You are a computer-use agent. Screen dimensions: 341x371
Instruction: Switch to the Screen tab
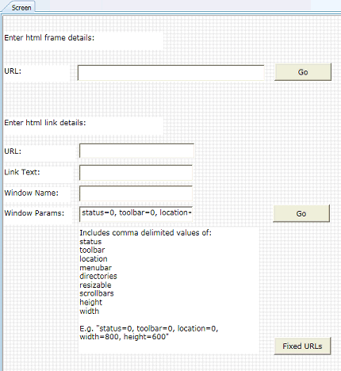[21, 8]
